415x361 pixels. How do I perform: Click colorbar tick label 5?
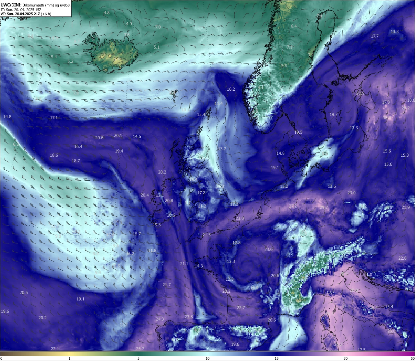138,358
